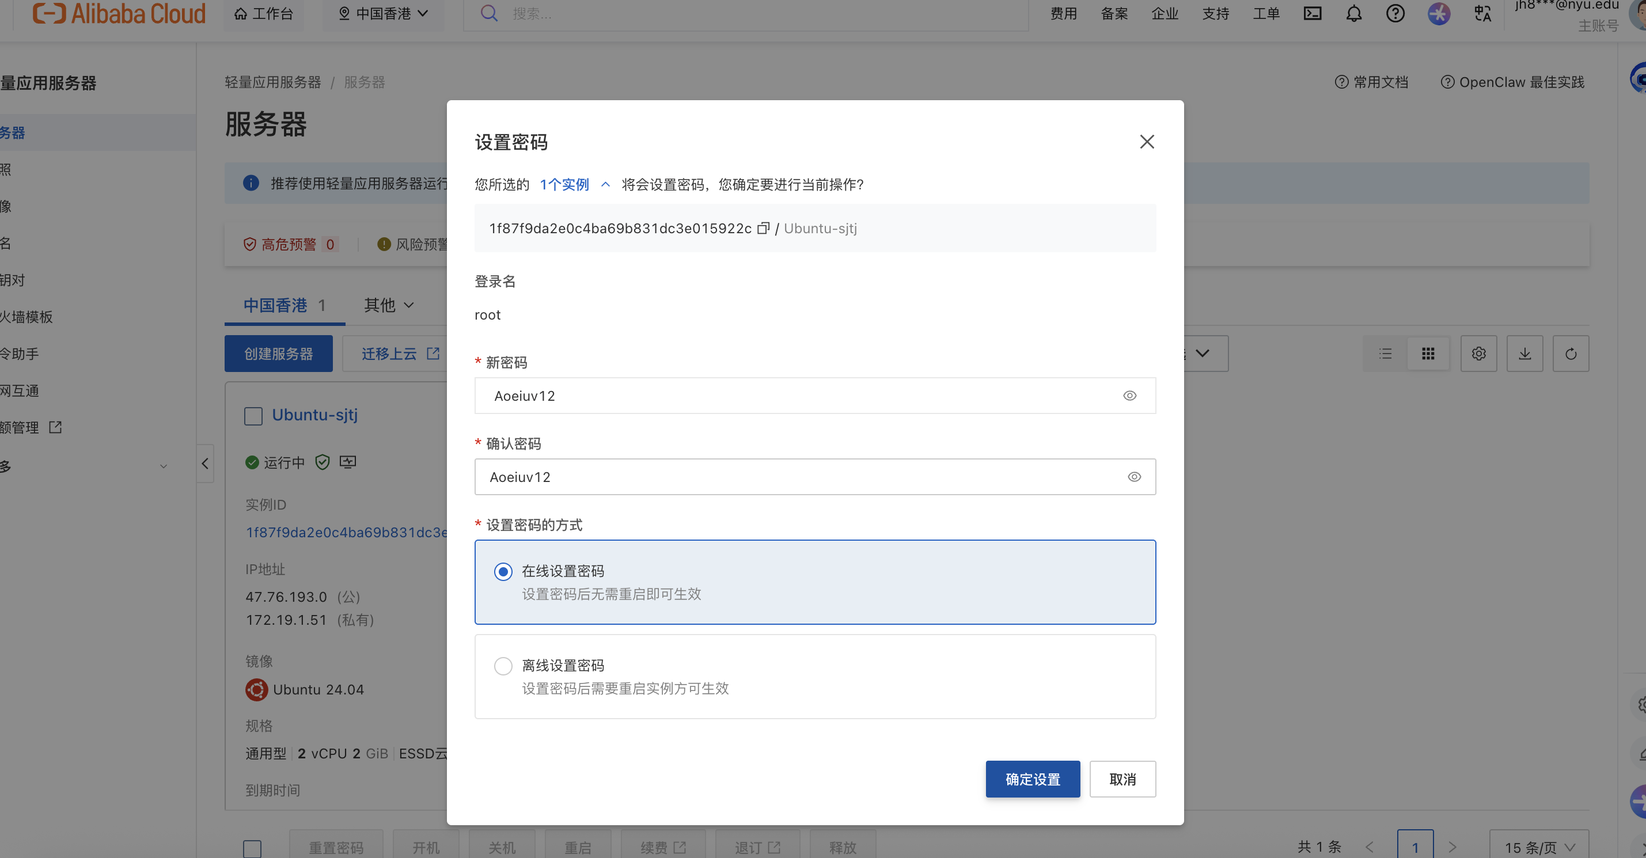Open the Ubuntu-sjtj server name link

[x=314, y=415]
